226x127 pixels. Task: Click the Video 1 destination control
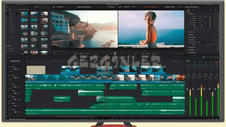pos(9,75)
